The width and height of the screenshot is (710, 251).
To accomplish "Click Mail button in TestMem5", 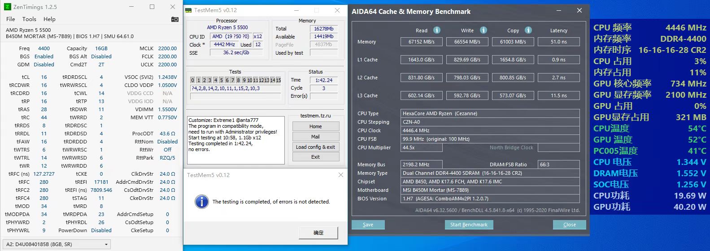I will 316,137.
